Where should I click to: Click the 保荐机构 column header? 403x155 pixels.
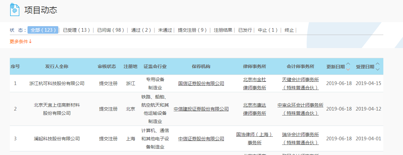(201, 66)
